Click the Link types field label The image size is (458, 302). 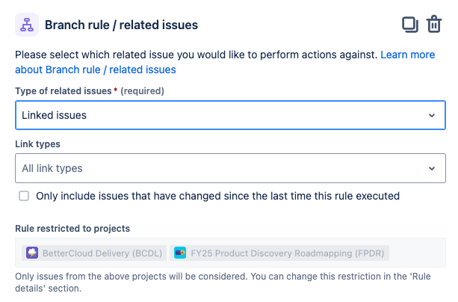[37, 144]
